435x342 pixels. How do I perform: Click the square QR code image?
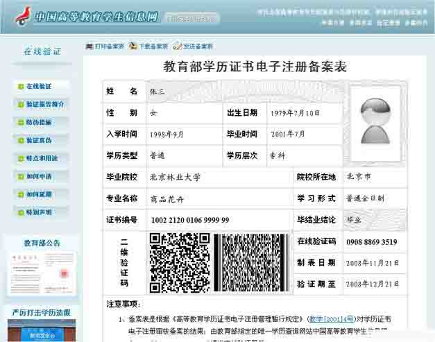(179, 262)
